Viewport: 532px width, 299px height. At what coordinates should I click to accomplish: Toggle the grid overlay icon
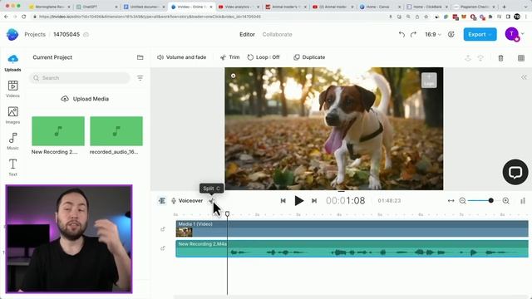tap(521, 58)
